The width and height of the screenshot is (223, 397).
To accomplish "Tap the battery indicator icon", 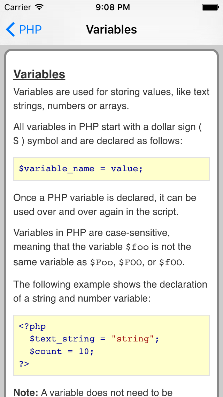I will 210,7.
